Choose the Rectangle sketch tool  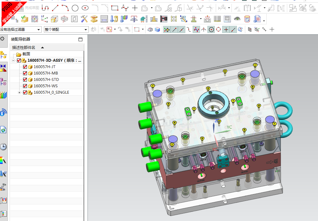115,8
